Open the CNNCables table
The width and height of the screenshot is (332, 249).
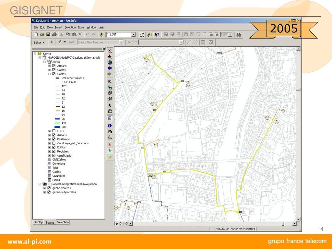point(59,160)
